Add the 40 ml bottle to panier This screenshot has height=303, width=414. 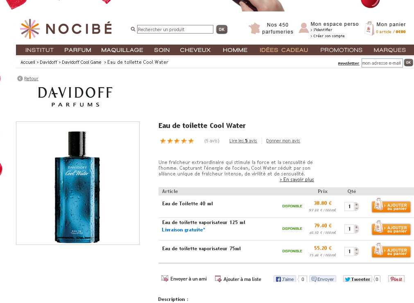pos(391,206)
